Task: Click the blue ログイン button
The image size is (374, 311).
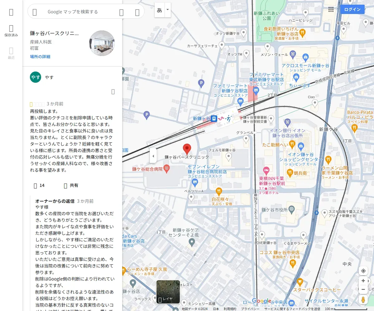Action: 352,9
